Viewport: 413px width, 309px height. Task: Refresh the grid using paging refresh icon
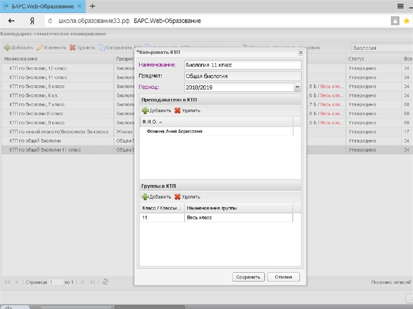tap(105, 282)
